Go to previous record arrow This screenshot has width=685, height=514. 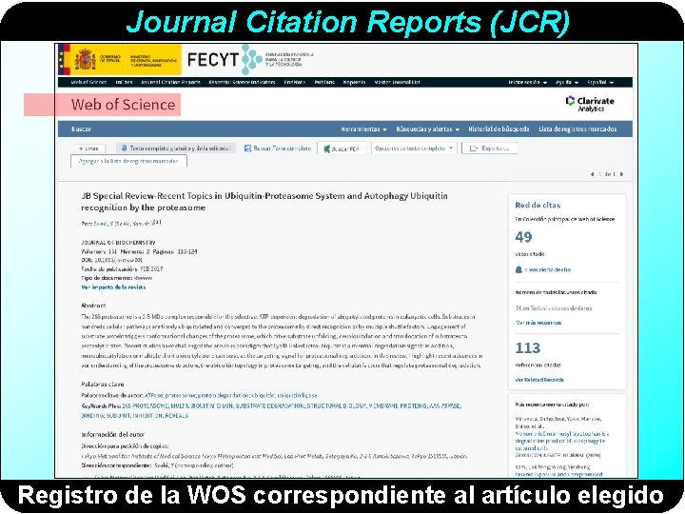point(592,174)
